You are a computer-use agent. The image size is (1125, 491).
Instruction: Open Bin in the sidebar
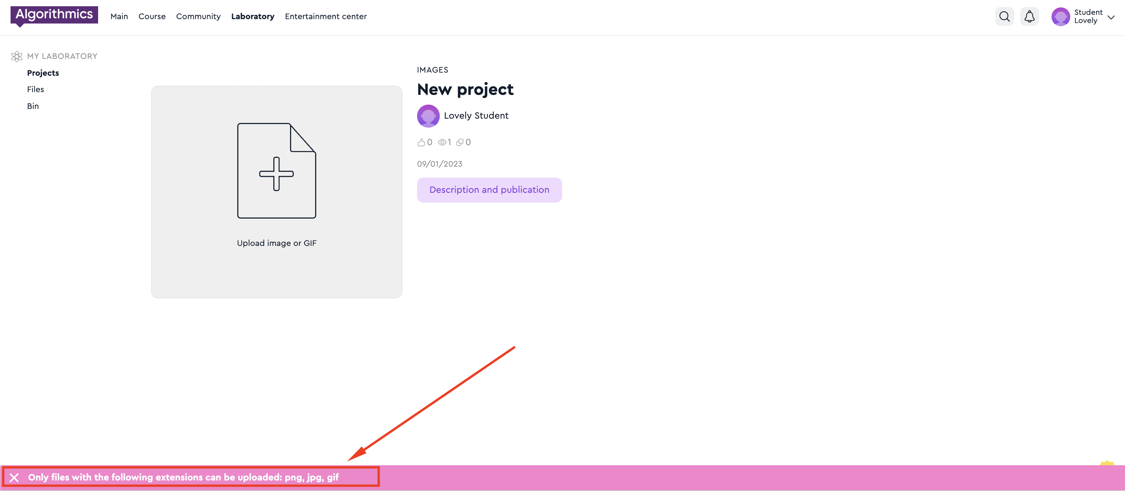coord(33,106)
